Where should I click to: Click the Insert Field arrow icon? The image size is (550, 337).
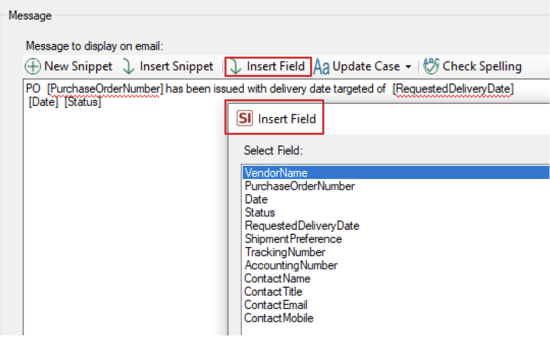click(x=235, y=66)
